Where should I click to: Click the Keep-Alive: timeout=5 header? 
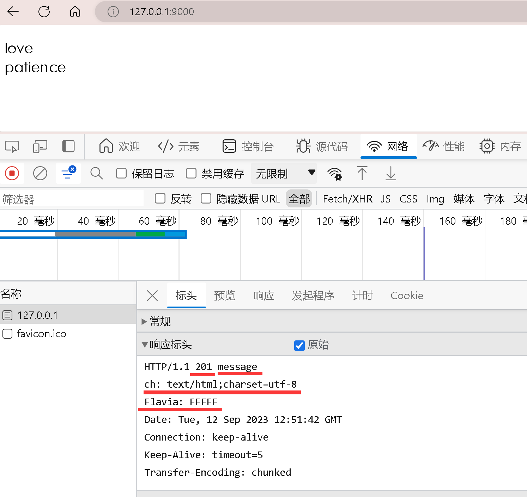(x=204, y=455)
